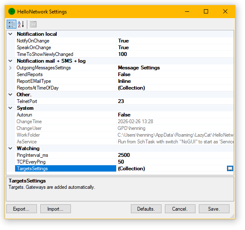Click the TCPEveryPing value 50
Viewport: 245px width, 230px height.
121,162
